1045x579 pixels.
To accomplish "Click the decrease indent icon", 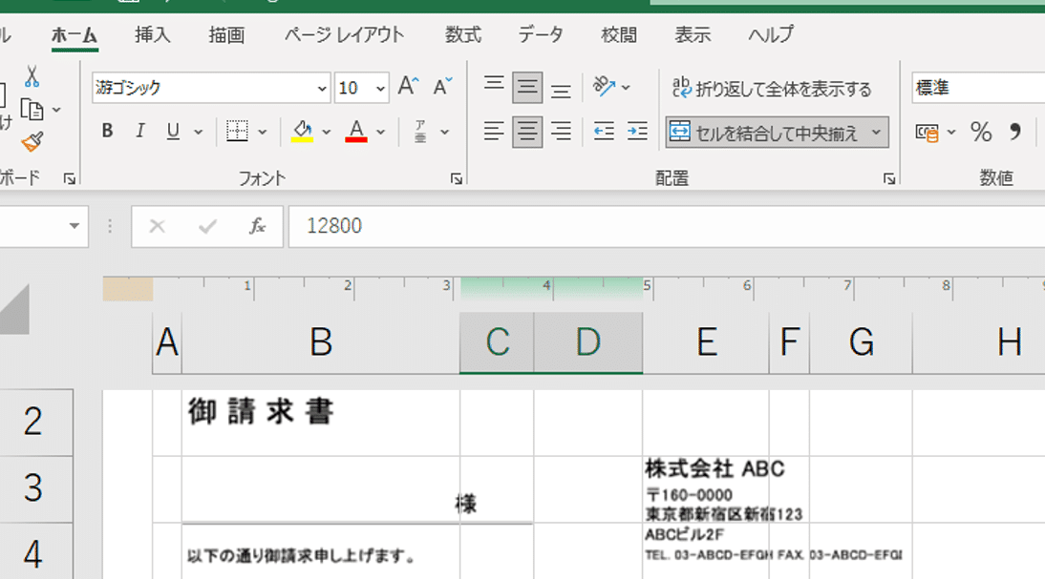I will [604, 131].
